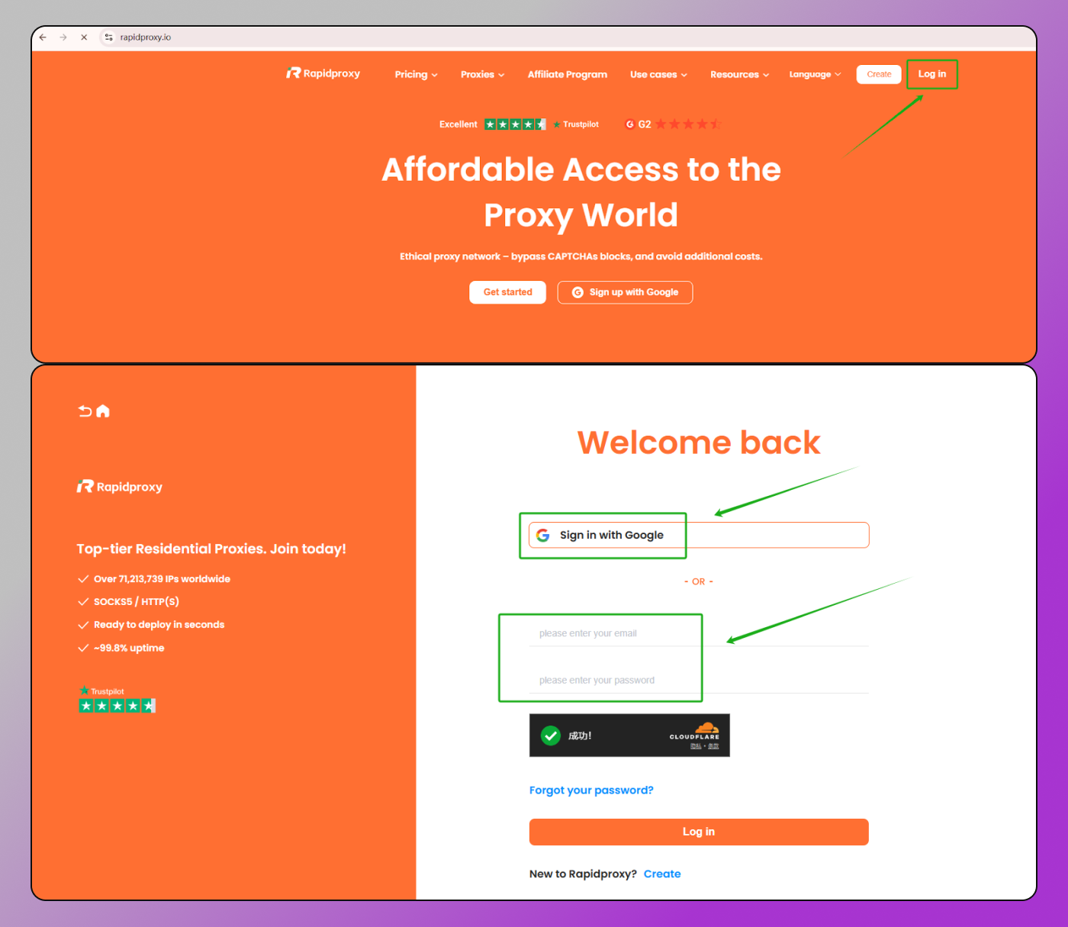Open the Affiliate Program page

click(568, 74)
